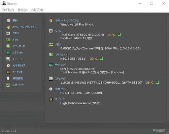Open the 表示(V) menu
Viewport: 169px width, 134px height.
[x=22, y=10]
